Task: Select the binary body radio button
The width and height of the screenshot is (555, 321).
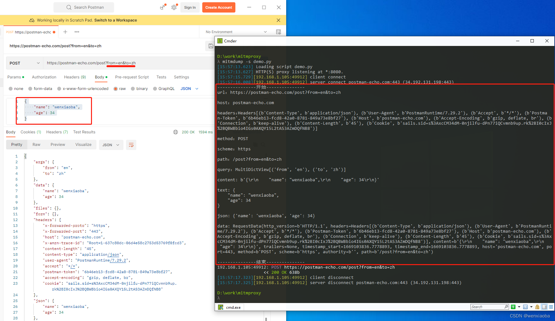Action: click(x=133, y=89)
